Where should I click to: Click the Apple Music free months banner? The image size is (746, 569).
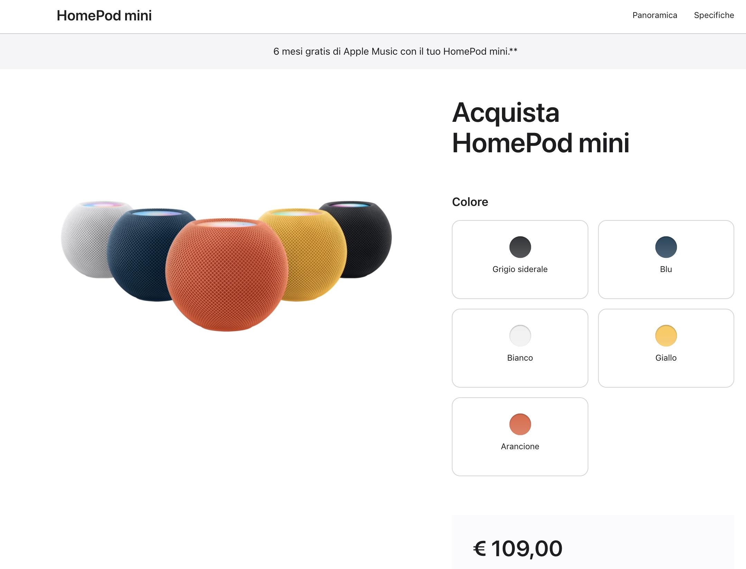tap(395, 52)
